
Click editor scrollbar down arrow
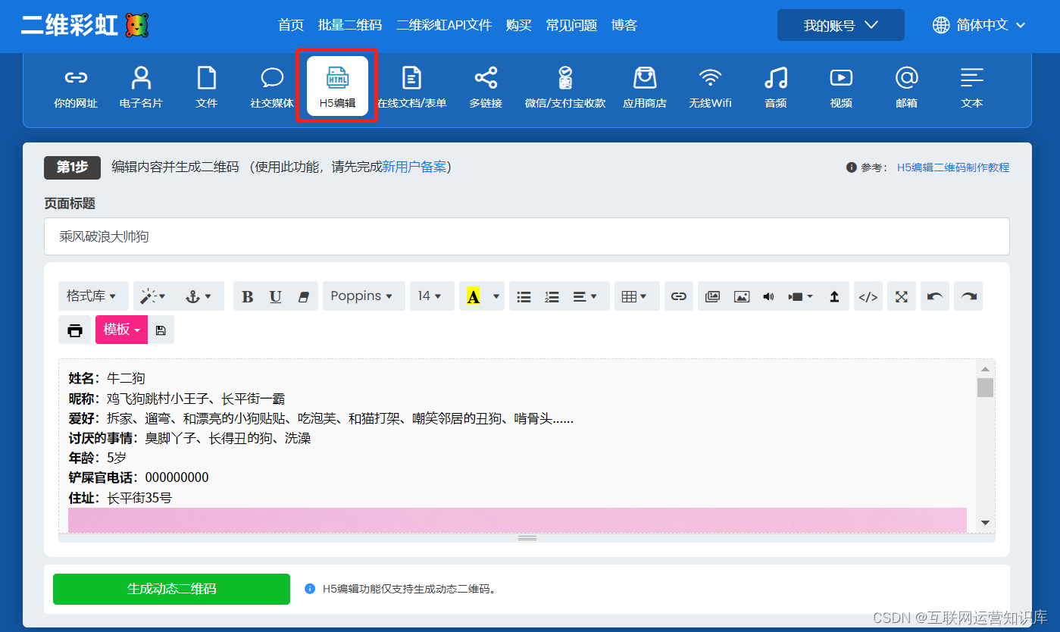[x=985, y=522]
